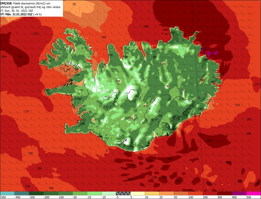Click the flux value 254 at the left edge

(4, 57)
